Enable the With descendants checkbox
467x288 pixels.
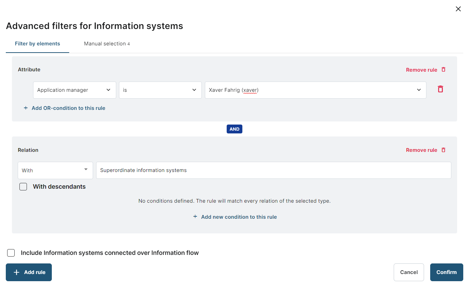pyautogui.click(x=23, y=187)
